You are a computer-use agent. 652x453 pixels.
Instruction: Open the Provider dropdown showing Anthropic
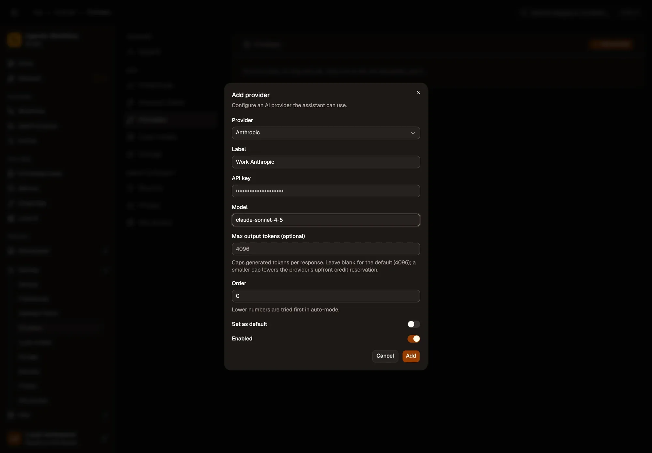click(326, 133)
